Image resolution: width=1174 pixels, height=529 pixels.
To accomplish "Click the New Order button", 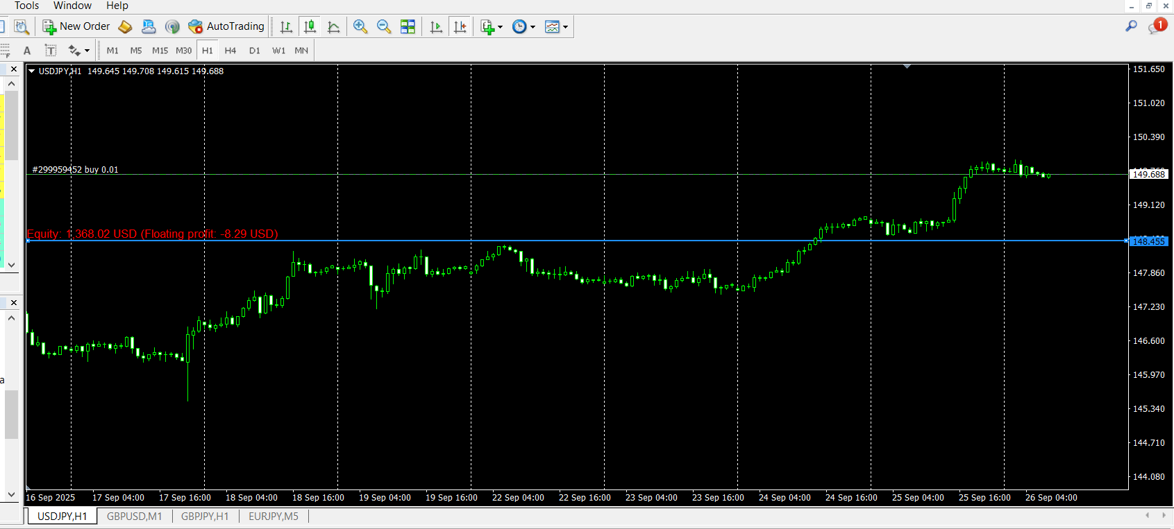I will 76,26.
